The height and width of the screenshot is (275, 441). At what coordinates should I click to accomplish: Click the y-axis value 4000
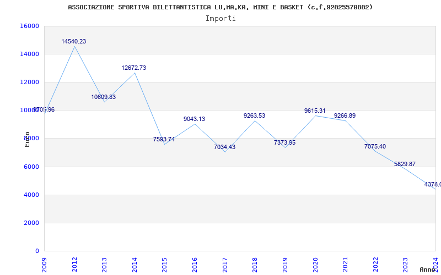[31, 195]
